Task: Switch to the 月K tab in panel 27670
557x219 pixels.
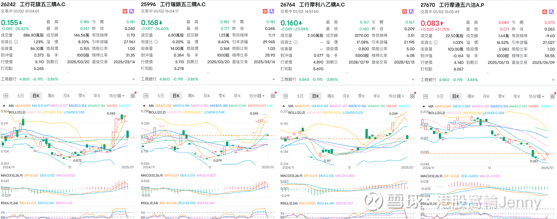Action: [x=486, y=96]
